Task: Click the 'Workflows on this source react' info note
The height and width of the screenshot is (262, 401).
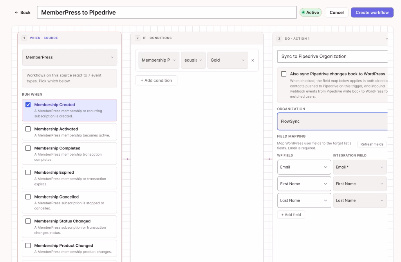Action: pyautogui.click(x=70, y=78)
